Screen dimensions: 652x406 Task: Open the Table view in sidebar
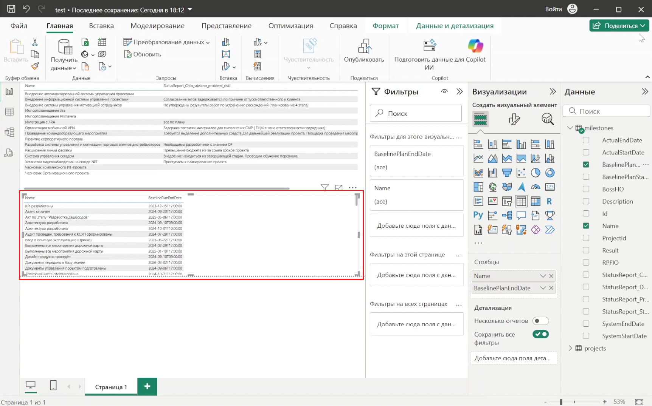tap(9, 112)
